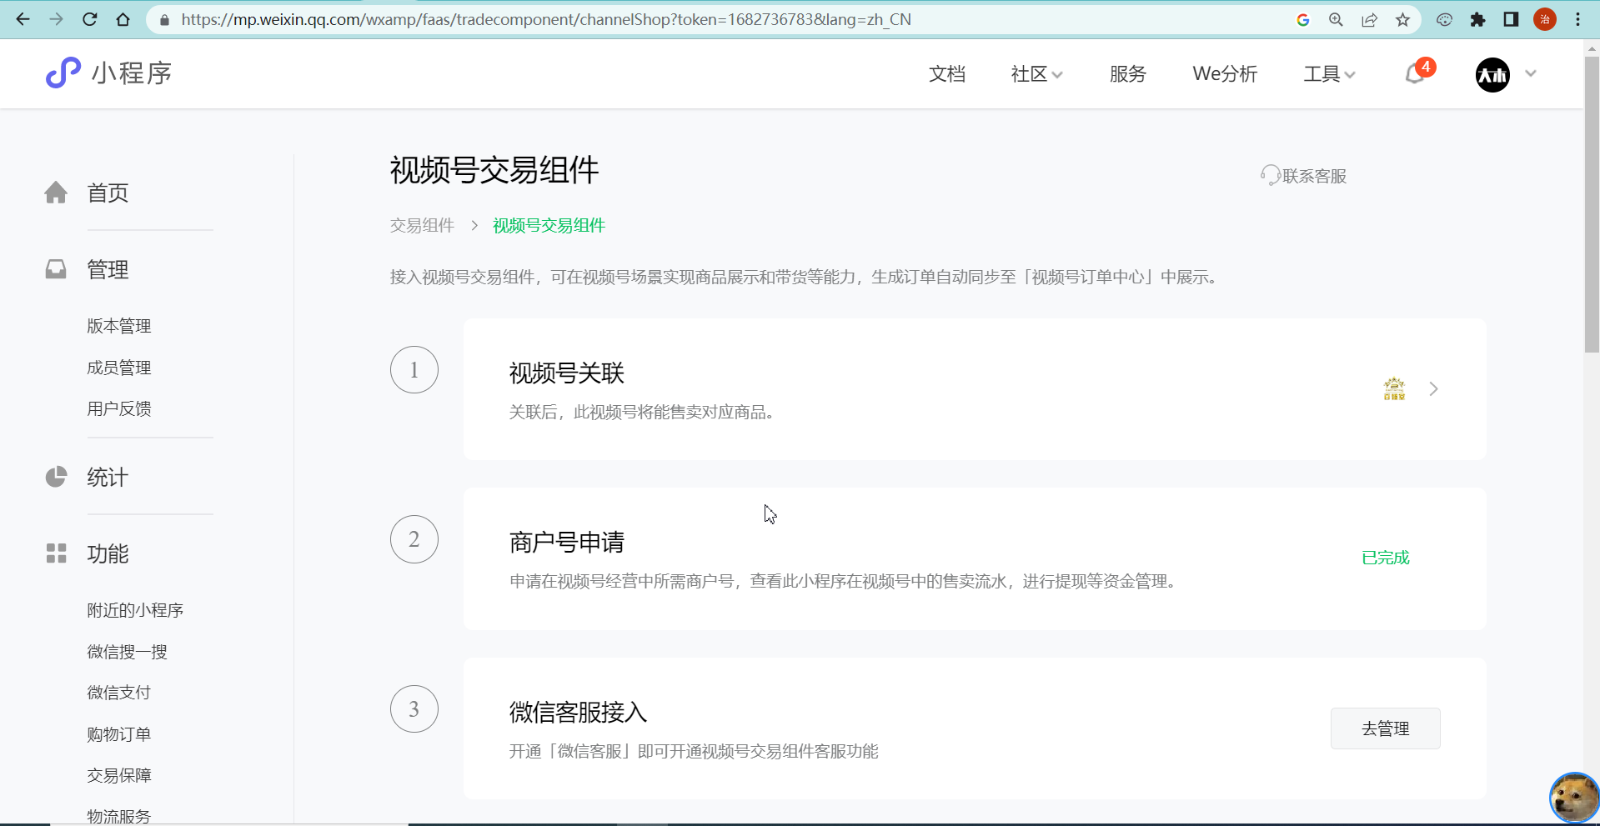Expand the account dropdown arrow
Screen dimensions: 1600x826
tap(1531, 73)
